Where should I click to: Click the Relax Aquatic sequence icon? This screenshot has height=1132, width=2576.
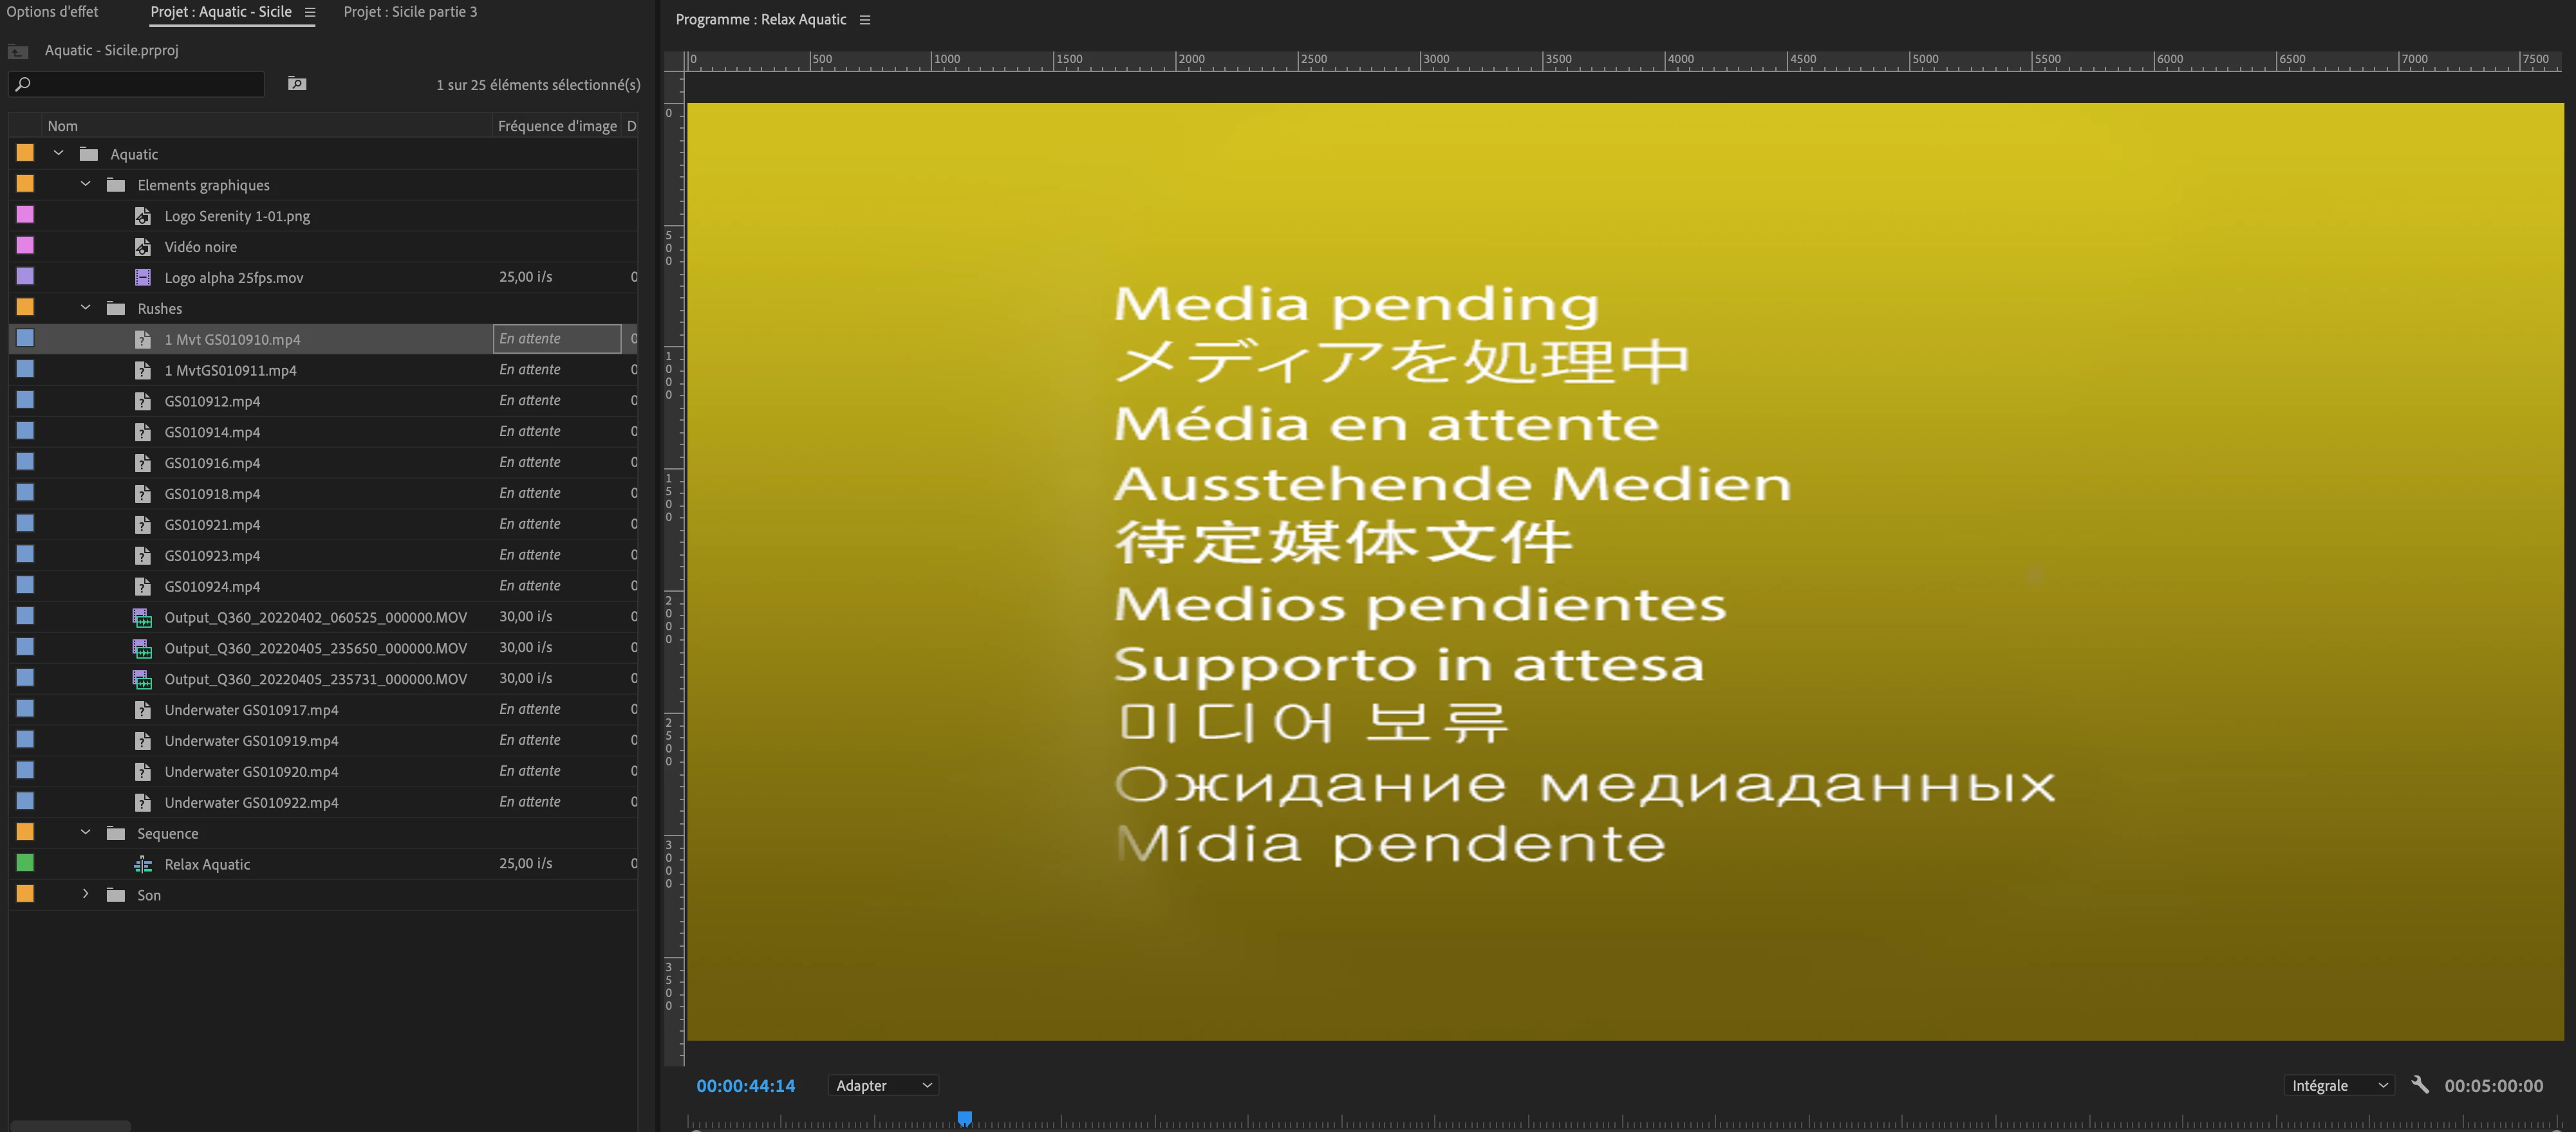(143, 864)
